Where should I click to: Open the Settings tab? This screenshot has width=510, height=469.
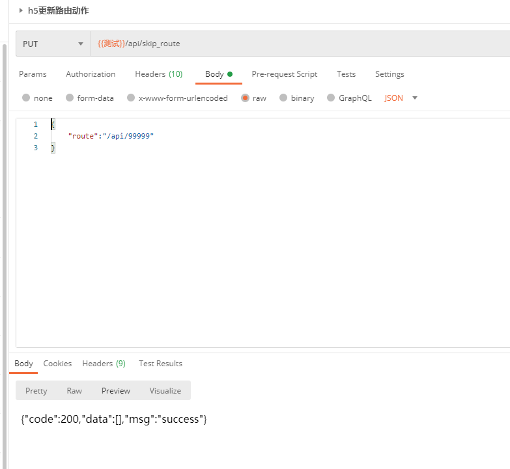390,74
